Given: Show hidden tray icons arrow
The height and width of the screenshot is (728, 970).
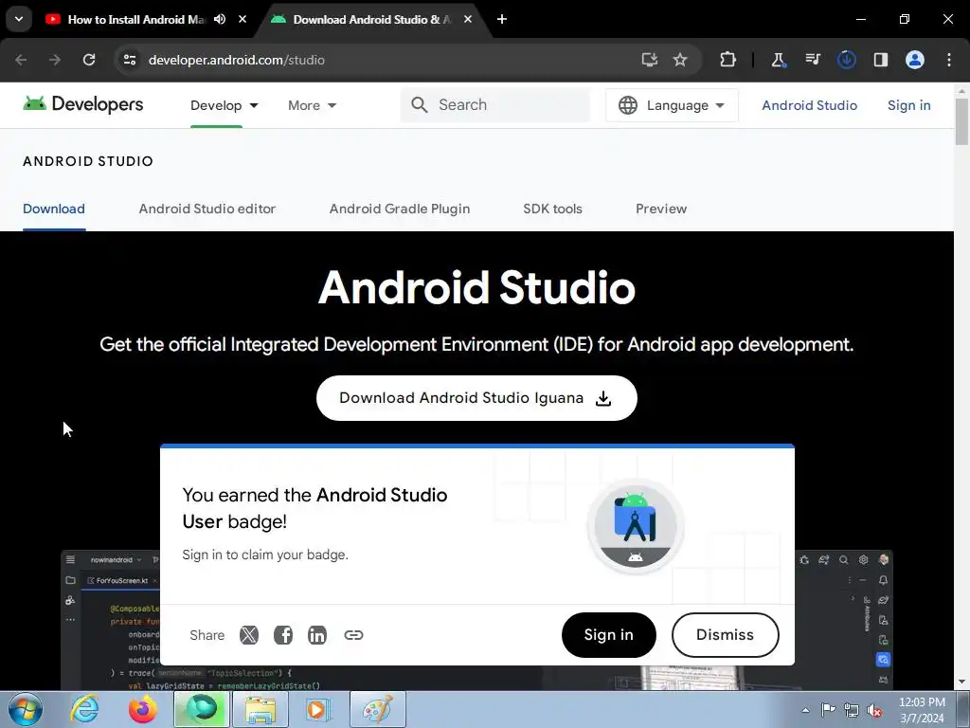Looking at the screenshot, I should coord(805,711).
